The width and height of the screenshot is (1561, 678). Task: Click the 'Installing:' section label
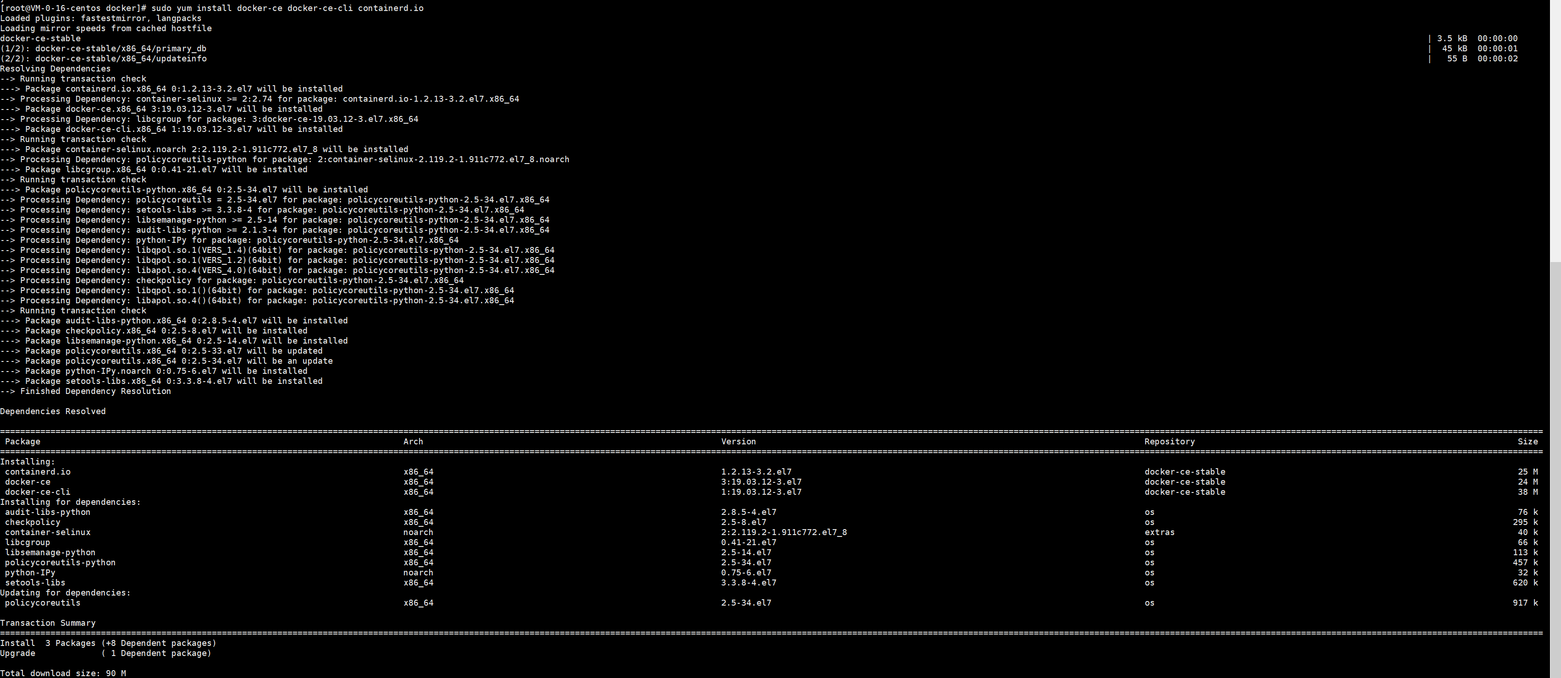[27, 462]
